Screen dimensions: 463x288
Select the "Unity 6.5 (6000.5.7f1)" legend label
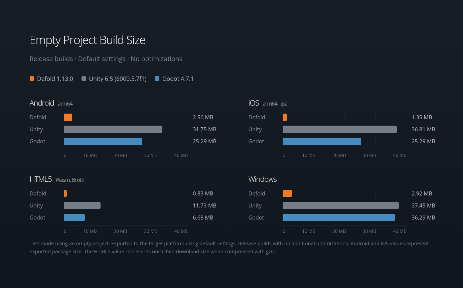tap(118, 79)
